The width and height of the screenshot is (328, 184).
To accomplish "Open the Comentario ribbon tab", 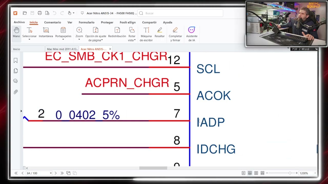I will click(53, 22).
